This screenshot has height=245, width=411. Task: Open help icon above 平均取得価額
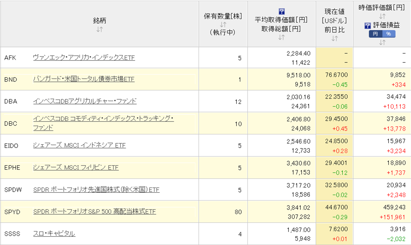(x=281, y=11)
